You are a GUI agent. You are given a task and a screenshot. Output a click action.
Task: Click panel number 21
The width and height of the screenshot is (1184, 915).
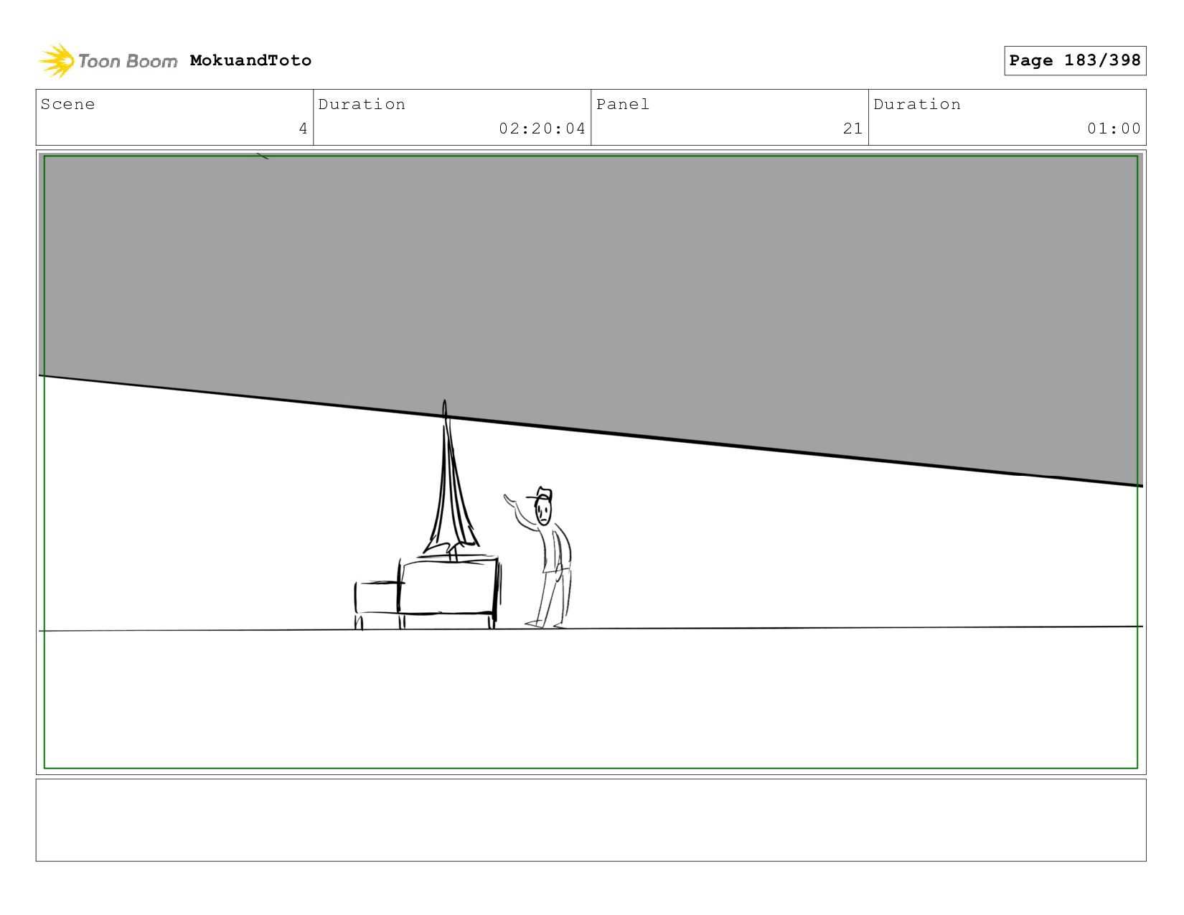point(852,128)
